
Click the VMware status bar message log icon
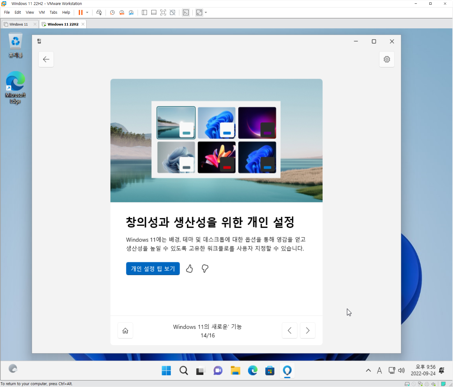pos(443,384)
